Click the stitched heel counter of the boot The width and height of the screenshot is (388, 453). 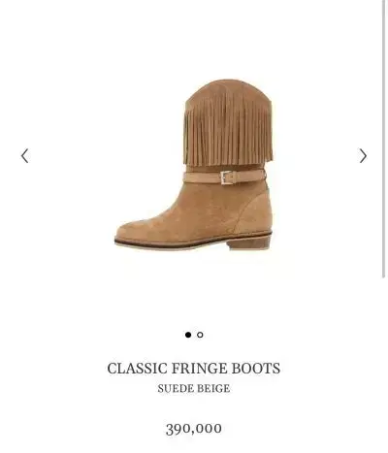[255, 213]
